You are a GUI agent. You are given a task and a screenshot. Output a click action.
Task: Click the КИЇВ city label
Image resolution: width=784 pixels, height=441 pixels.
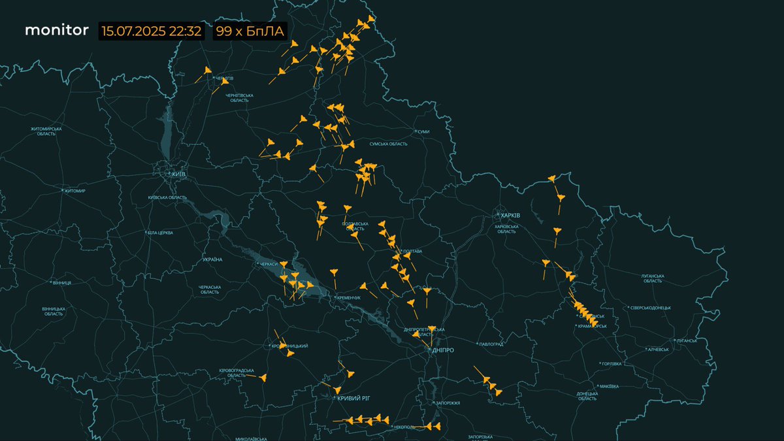178,174
